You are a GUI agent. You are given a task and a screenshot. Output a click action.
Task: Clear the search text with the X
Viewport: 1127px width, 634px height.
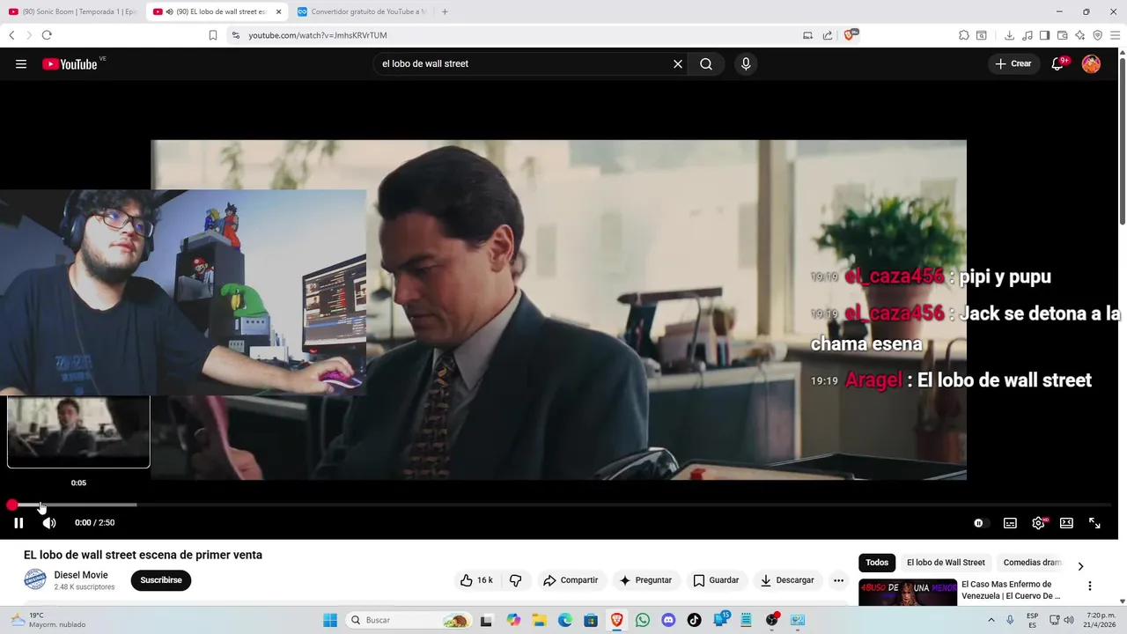point(678,64)
